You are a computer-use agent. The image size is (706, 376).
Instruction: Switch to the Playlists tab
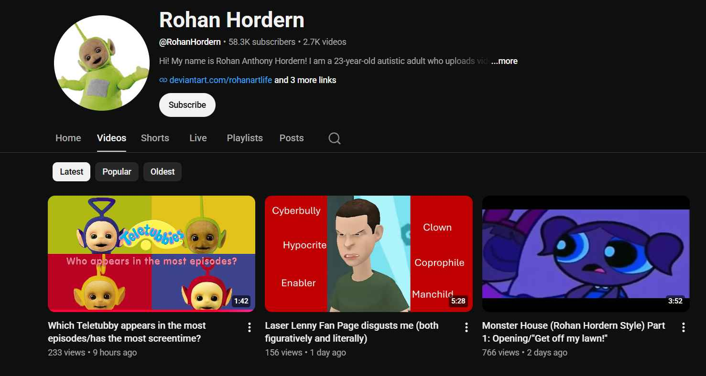[245, 138]
